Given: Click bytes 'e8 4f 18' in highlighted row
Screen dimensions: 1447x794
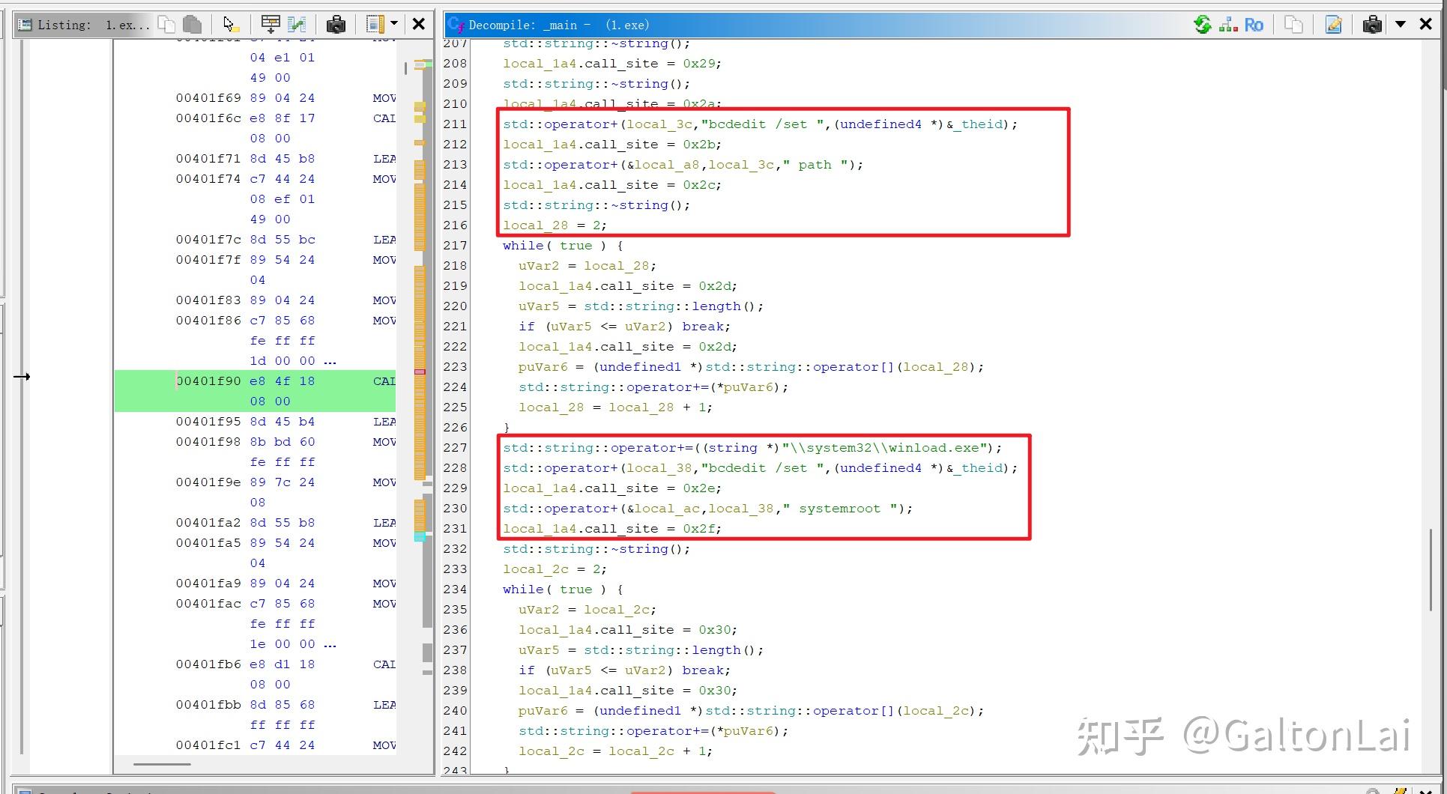Looking at the screenshot, I should point(283,381).
